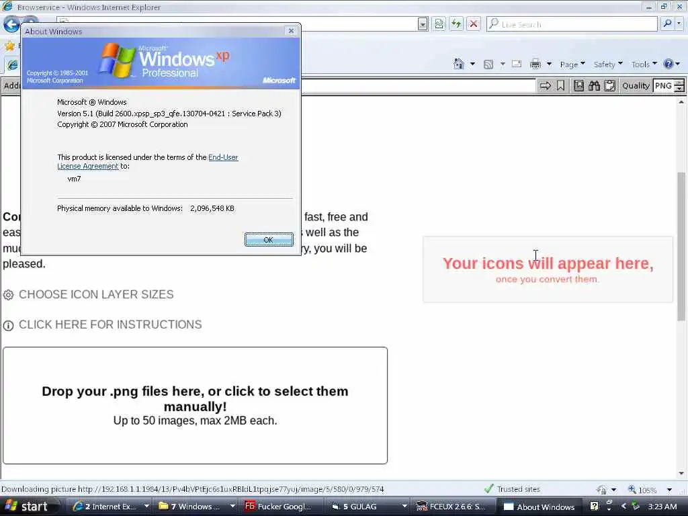The height and width of the screenshot is (516, 688).
Task: Open the 7 Windows taskbar group
Action: coord(197,507)
